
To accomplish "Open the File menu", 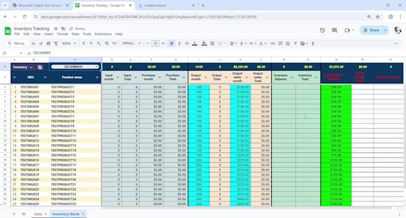I will point(17,34).
